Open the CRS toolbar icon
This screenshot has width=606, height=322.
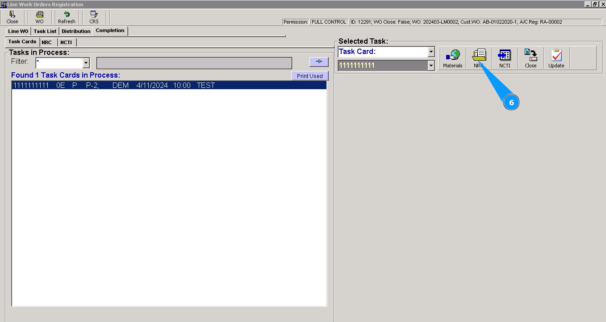pyautogui.click(x=94, y=17)
